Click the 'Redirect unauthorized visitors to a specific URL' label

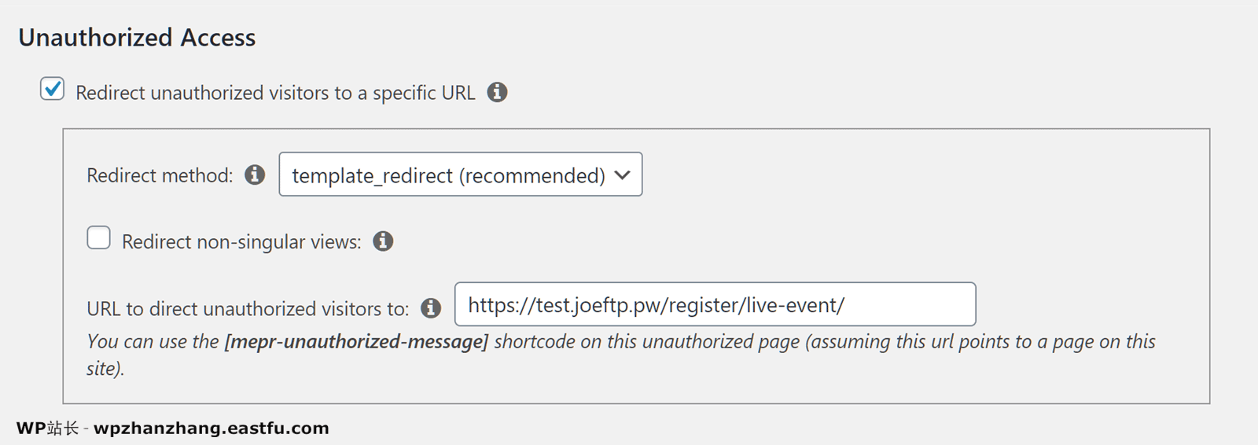275,93
